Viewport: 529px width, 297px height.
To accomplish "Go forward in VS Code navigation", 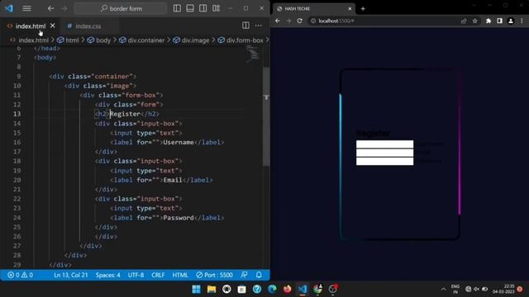I will [x=64, y=8].
